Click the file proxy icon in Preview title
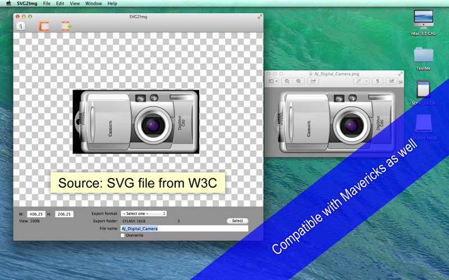 coord(311,74)
